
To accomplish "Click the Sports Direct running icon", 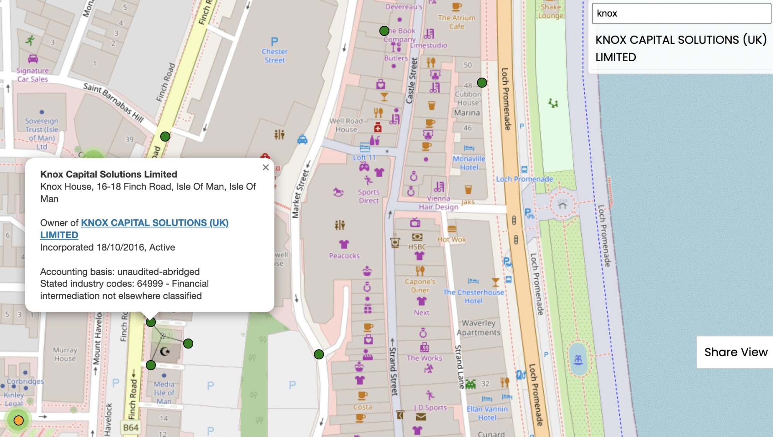I will [x=368, y=180].
